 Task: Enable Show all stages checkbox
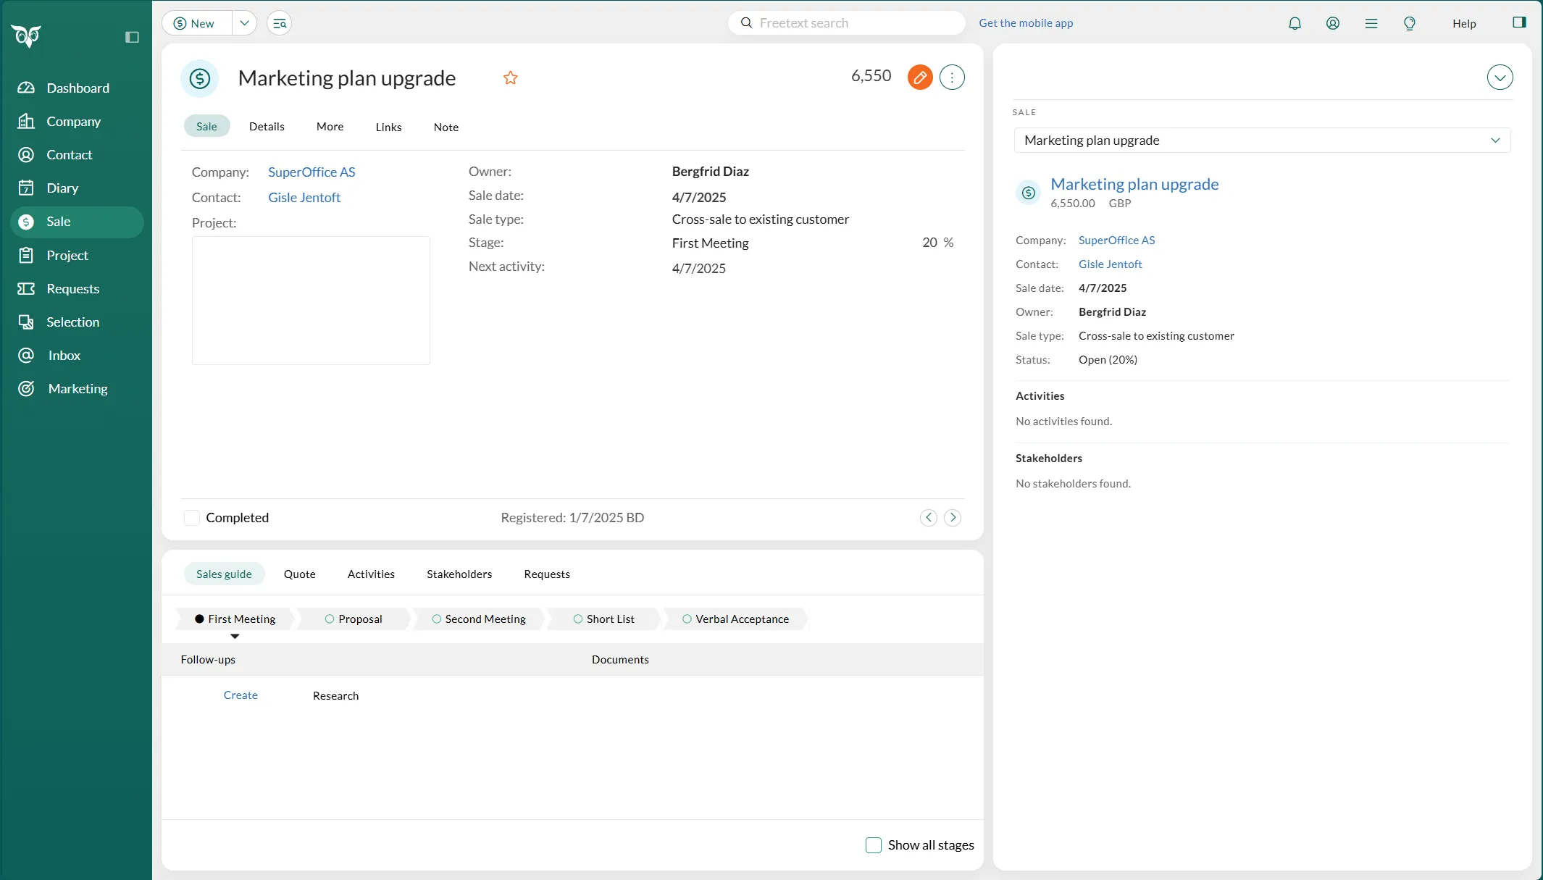[x=874, y=845]
